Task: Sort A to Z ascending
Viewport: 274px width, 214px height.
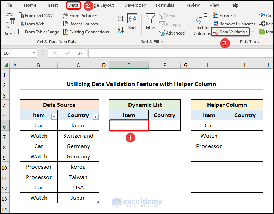Action: (x=121, y=19)
